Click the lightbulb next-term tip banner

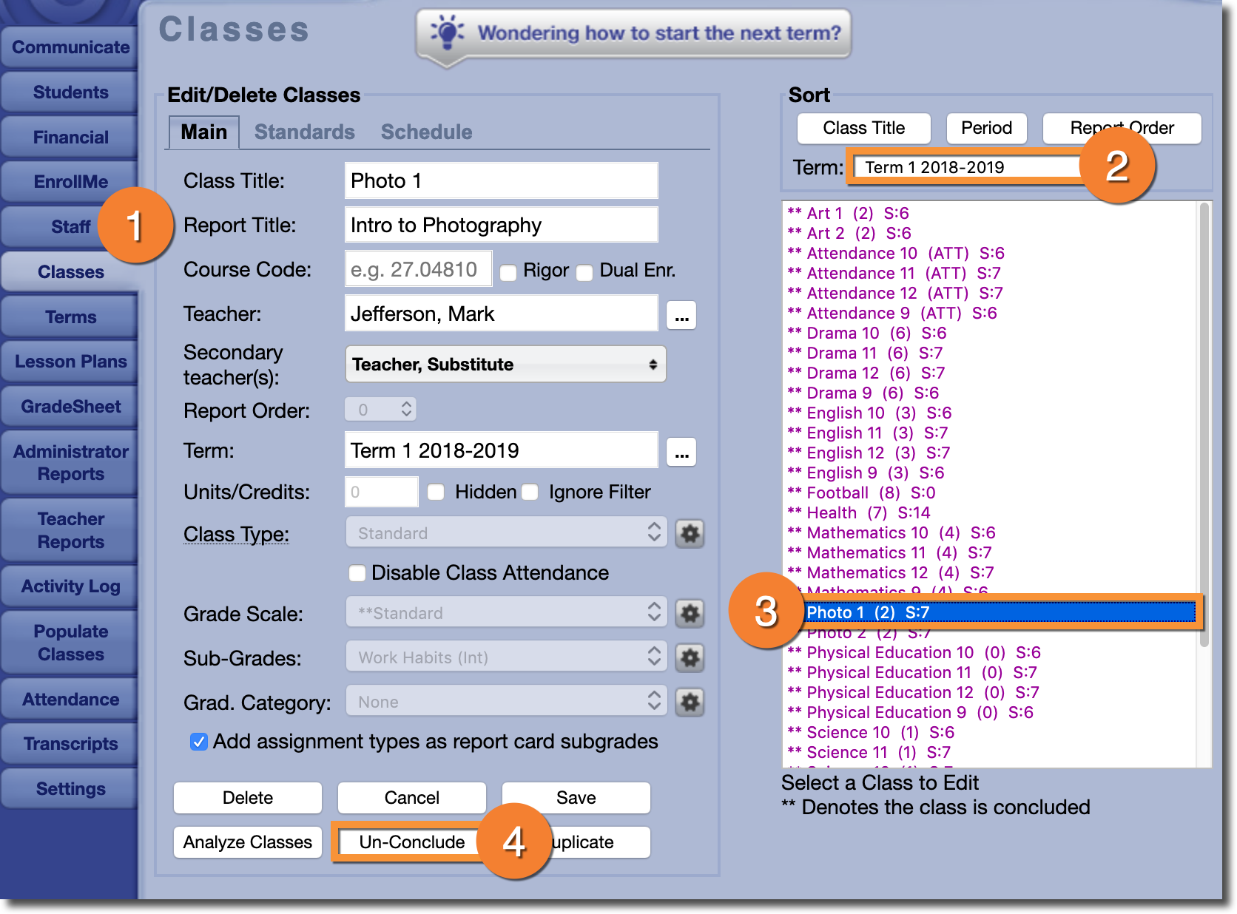coord(634,34)
